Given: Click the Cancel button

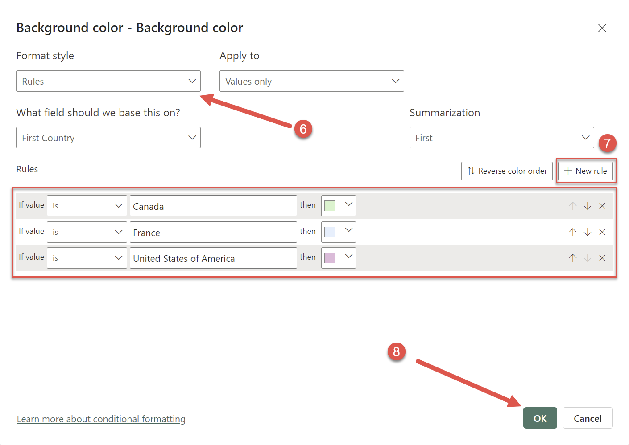Looking at the screenshot, I should [x=588, y=418].
